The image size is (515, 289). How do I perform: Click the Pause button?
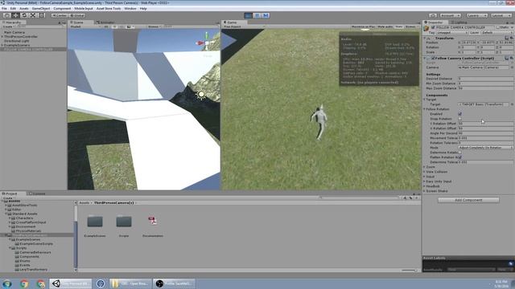click(257, 15)
